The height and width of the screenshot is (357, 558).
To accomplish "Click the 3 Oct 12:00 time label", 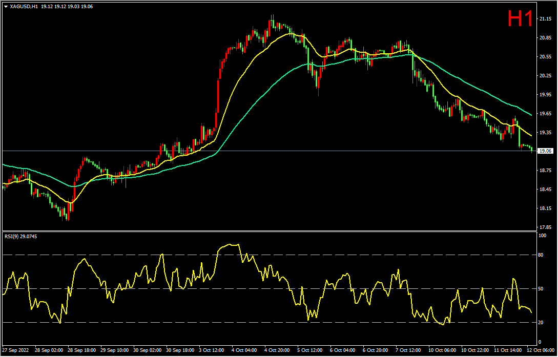I will point(213,350).
